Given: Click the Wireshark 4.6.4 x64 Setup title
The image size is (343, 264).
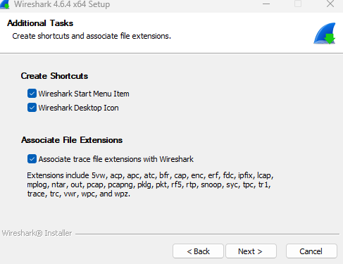Looking at the screenshot, I should (62, 4).
